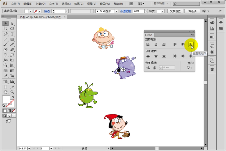Choose the Zoom magnifier tool
The height and width of the screenshot is (151, 226).
pos(12,92)
